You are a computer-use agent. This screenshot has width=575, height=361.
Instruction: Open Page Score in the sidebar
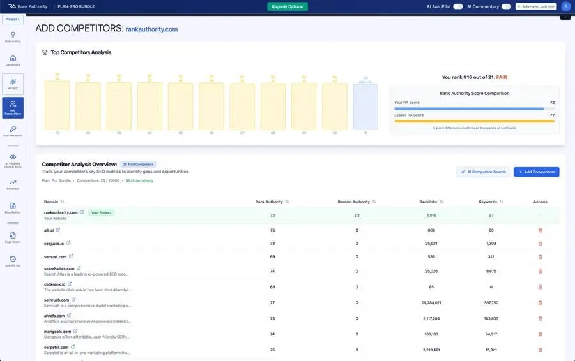coord(13,235)
